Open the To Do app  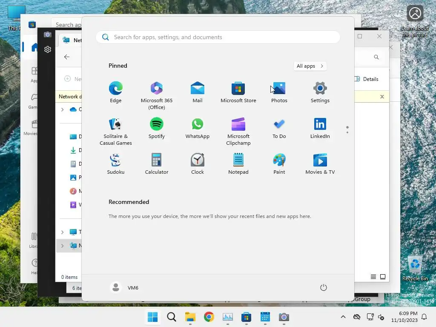tap(279, 128)
